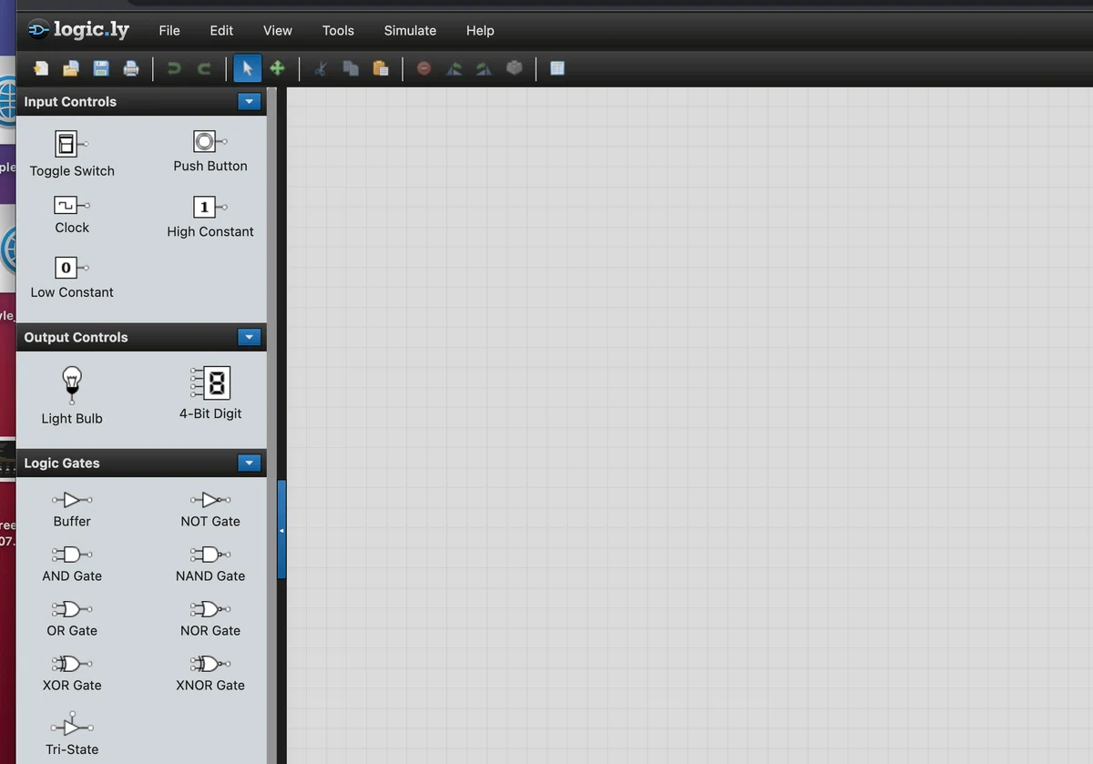Viewport: 1093px width, 764px height.
Task: Click the 4-Bit Digit label
Action: [210, 413]
